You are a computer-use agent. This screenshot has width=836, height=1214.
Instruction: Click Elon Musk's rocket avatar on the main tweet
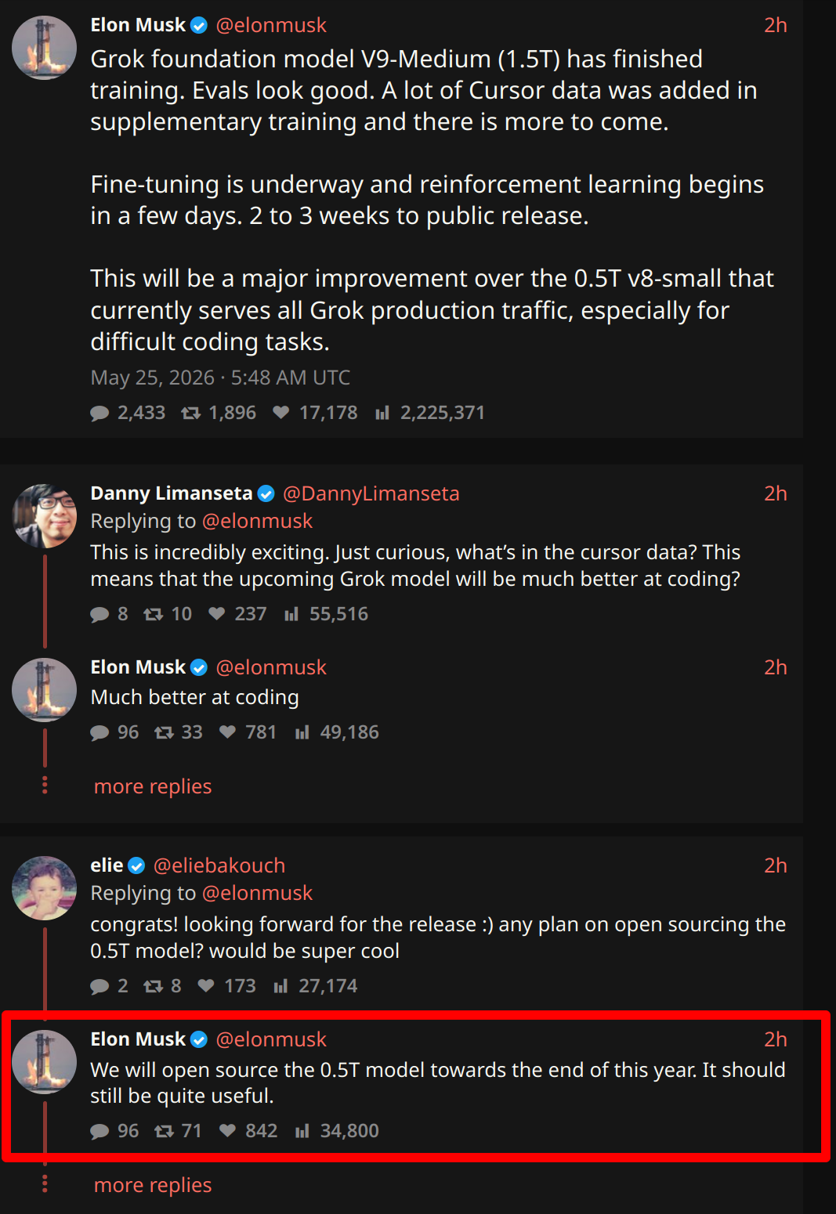(x=45, y=48)
